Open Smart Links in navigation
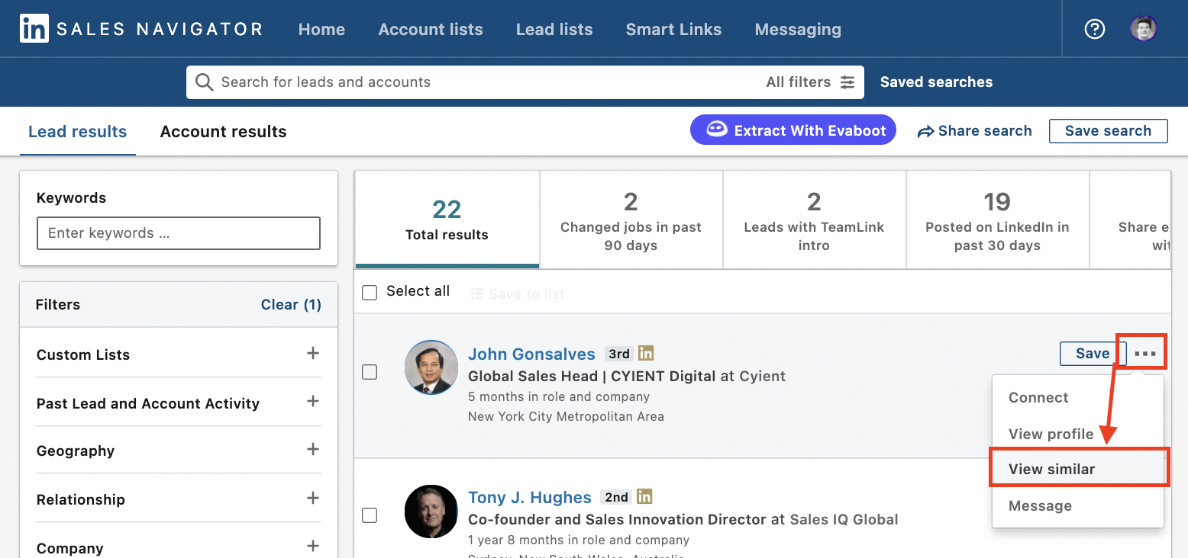 [x=673, y=30]
